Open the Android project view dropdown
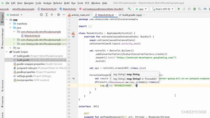 click(14, 15)
